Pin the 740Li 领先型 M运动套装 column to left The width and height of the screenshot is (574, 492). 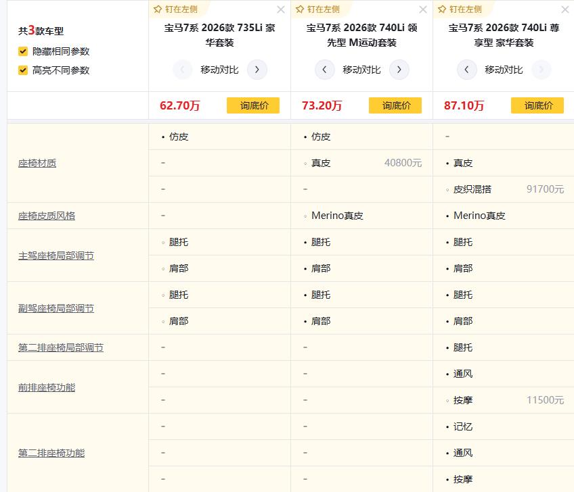click(317, 9)
